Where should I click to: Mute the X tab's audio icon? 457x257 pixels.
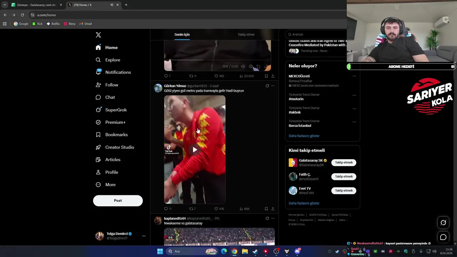[112, 5]
